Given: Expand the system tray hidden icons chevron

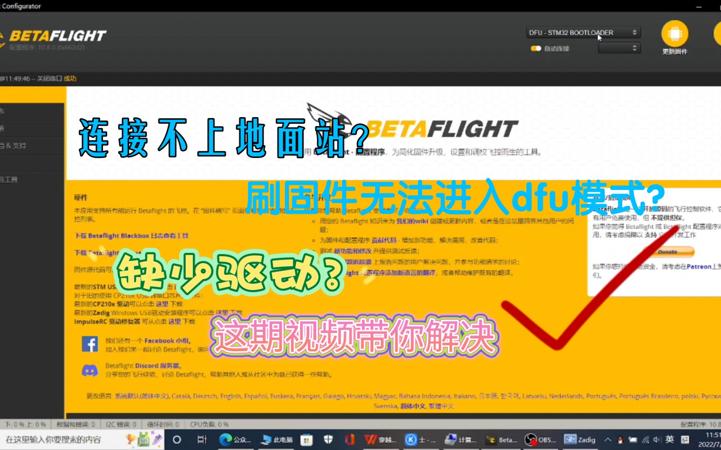Looking at the screenshot, I should click(x=608, y=440).
